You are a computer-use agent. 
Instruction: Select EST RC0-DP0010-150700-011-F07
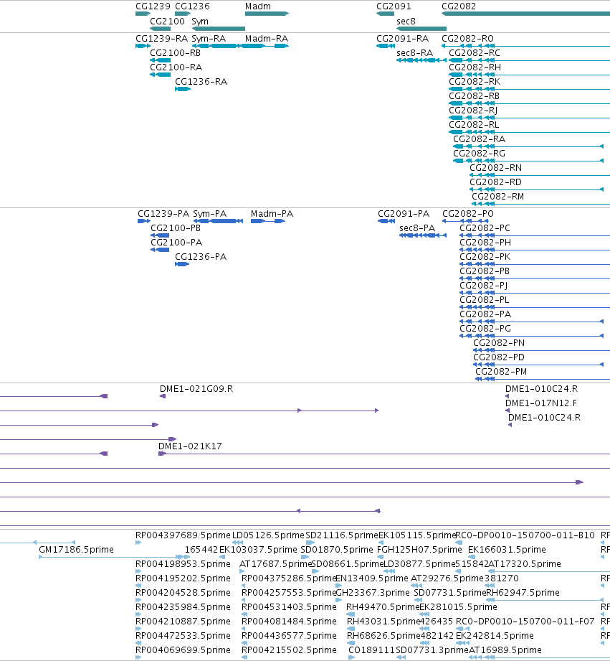click(525, 622)
